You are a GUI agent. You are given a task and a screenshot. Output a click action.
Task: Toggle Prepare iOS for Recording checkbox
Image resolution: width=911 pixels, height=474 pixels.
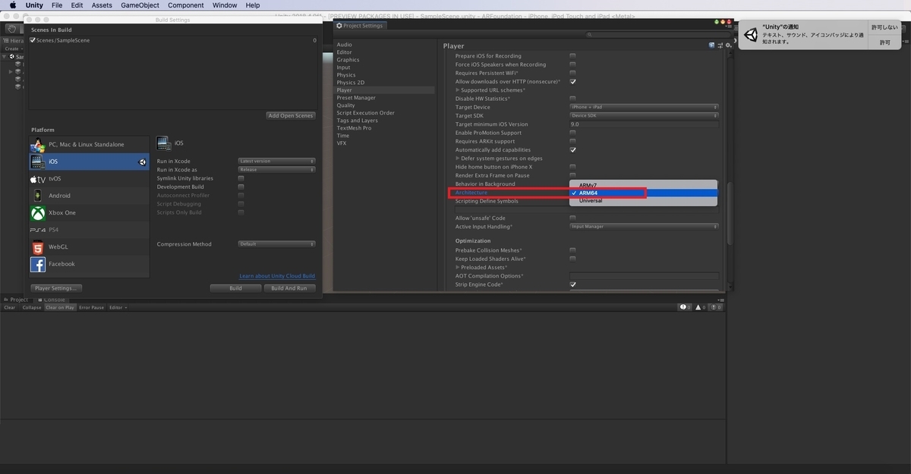(x=572, y=56)
